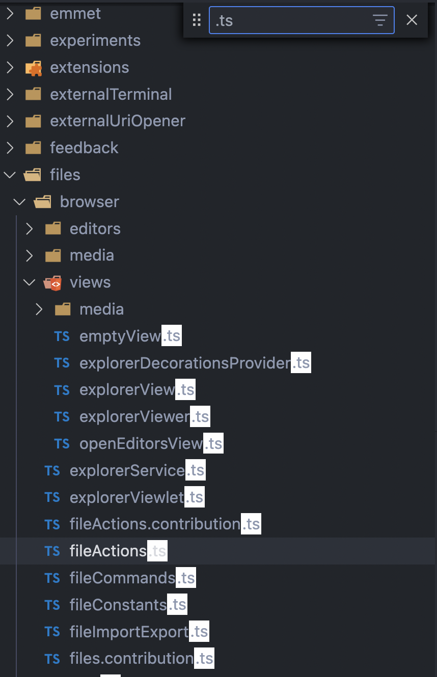This screenshot has height=677, width=437.
Task: Select the TS icon beside emptyView.ts
Action: [62, 336]
